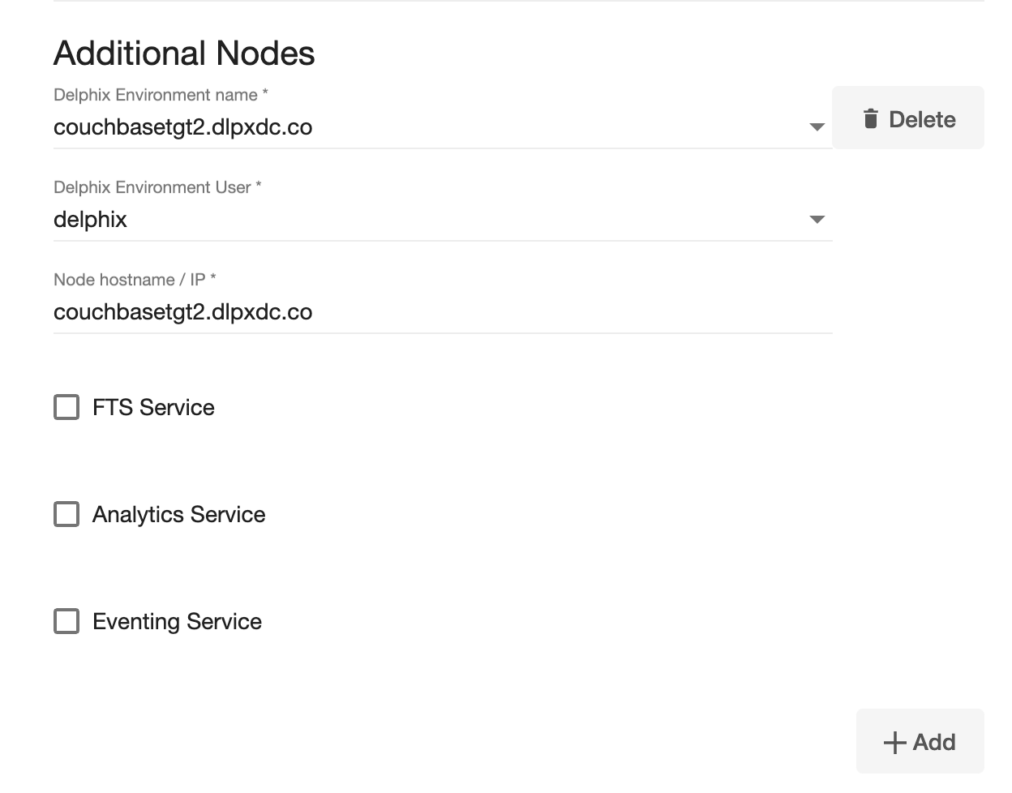Open the selected environment couchbasetgt2.dlpxdc.co combo box

point(405,127)
